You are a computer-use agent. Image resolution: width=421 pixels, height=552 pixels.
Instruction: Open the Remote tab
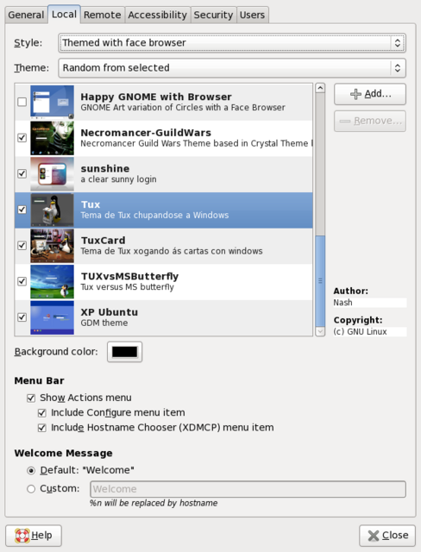click(103, 15)
